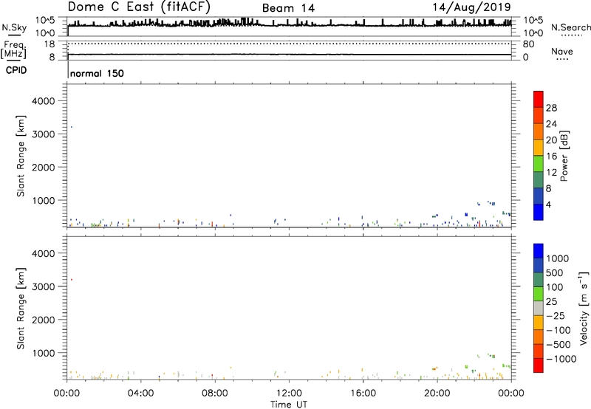Click '3000' on the velocity panel range axis
Viewport: 591px width, 409px height.
(x=44, y=286)
